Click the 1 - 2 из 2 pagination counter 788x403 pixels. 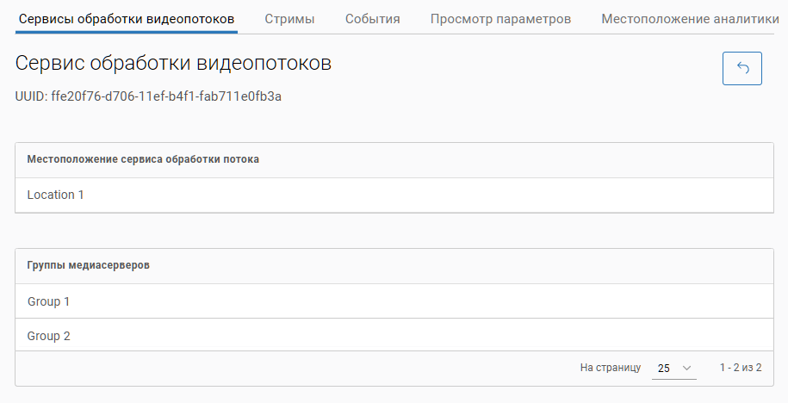741,368
